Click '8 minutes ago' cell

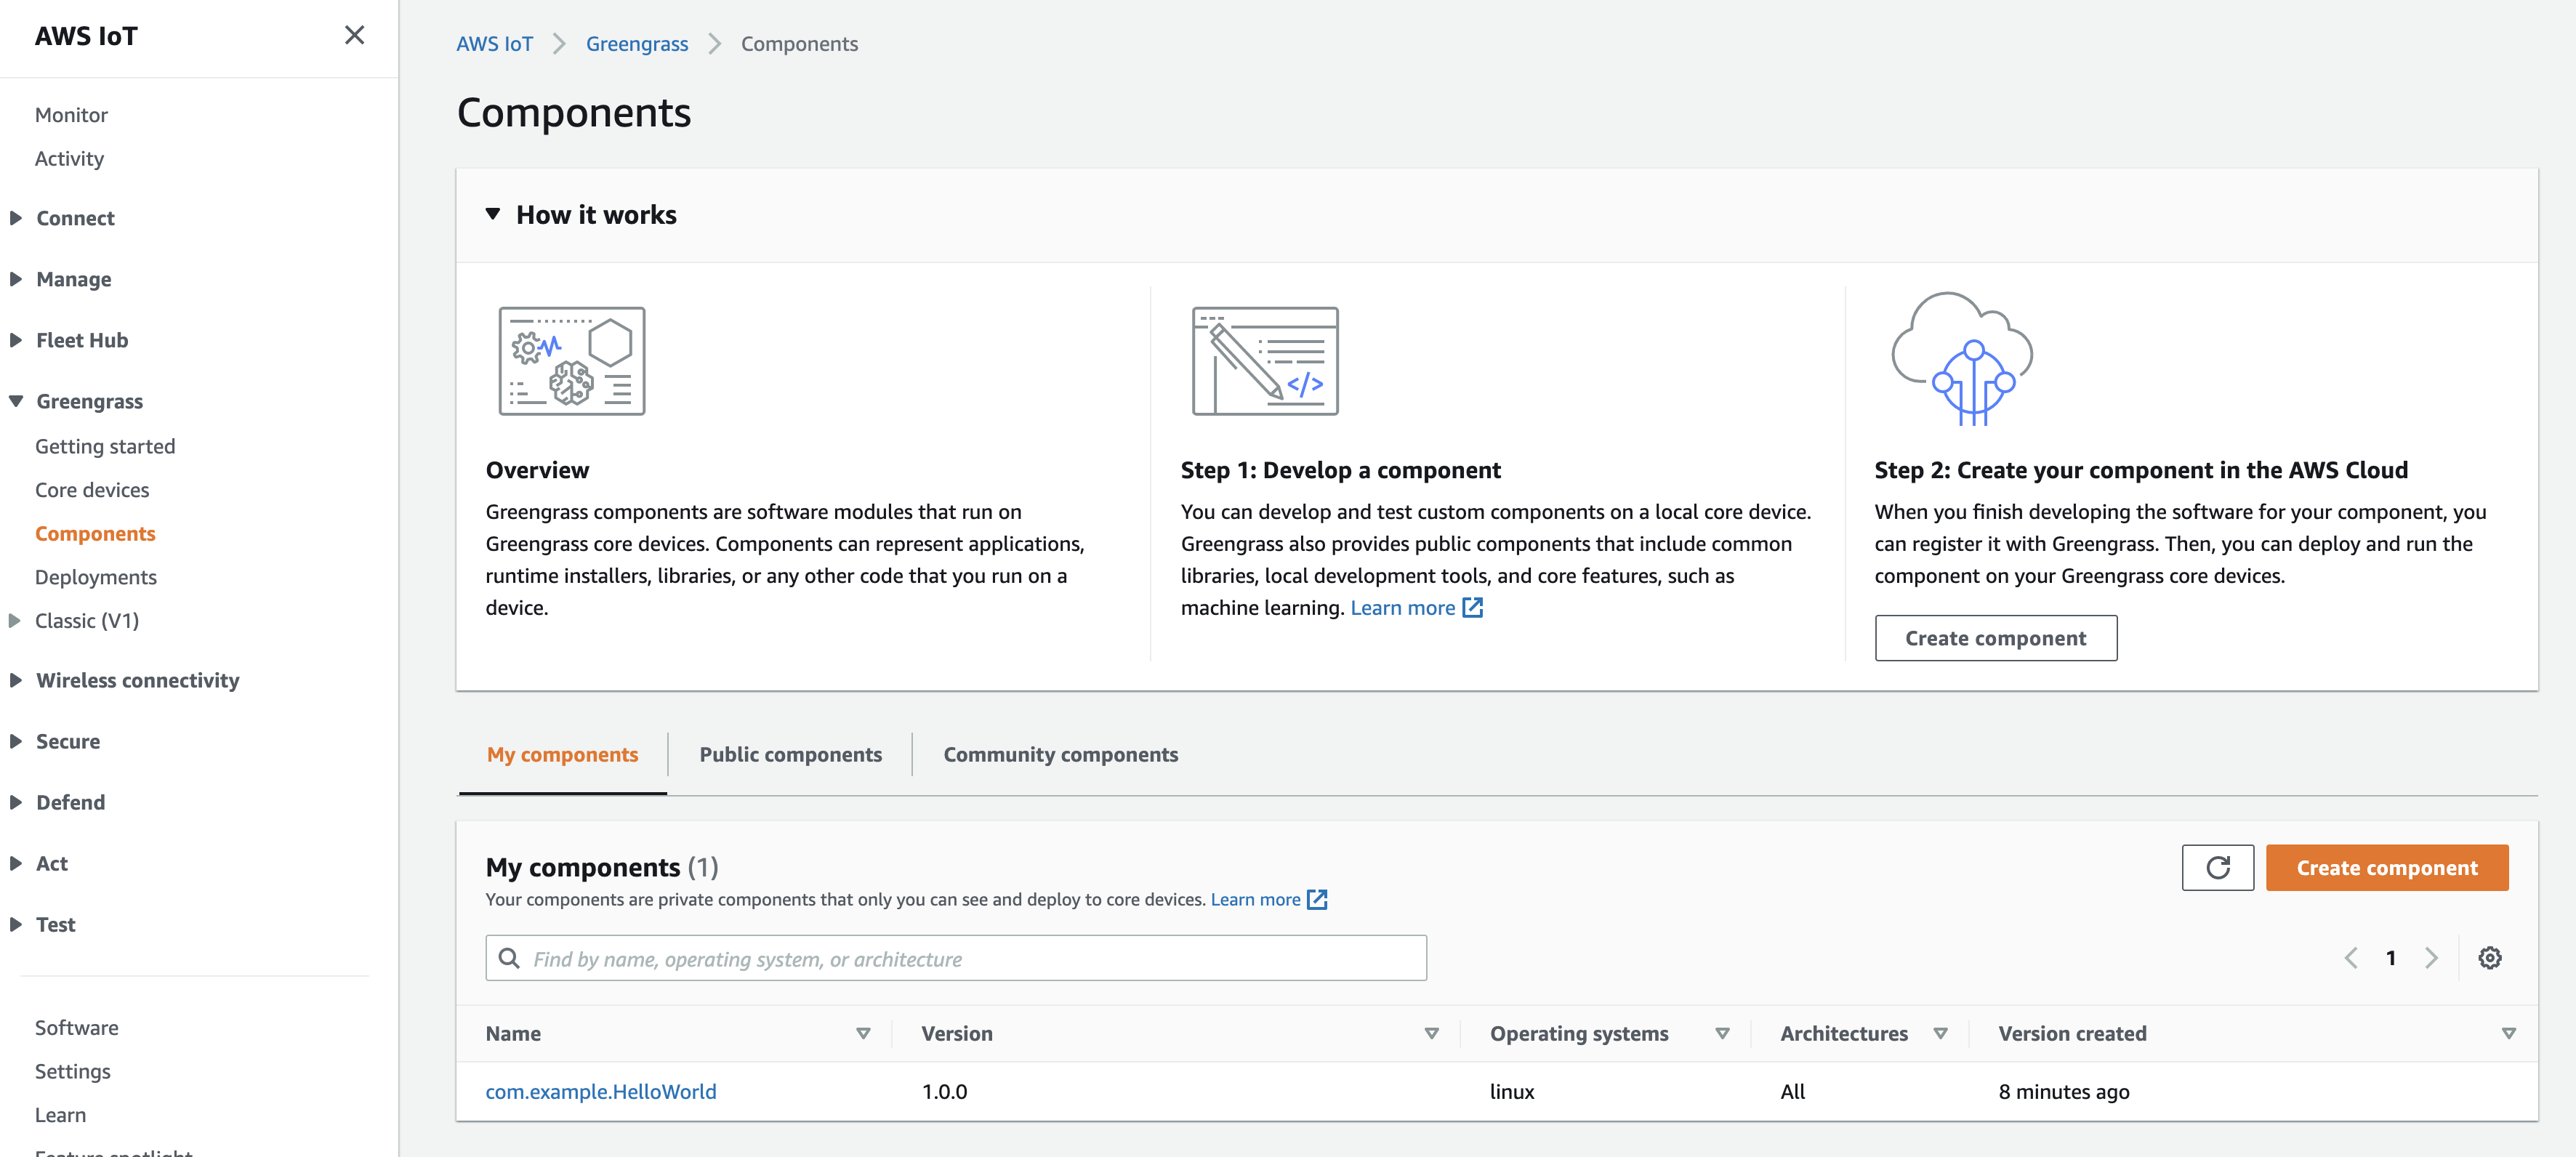tap(2063, 1091)
